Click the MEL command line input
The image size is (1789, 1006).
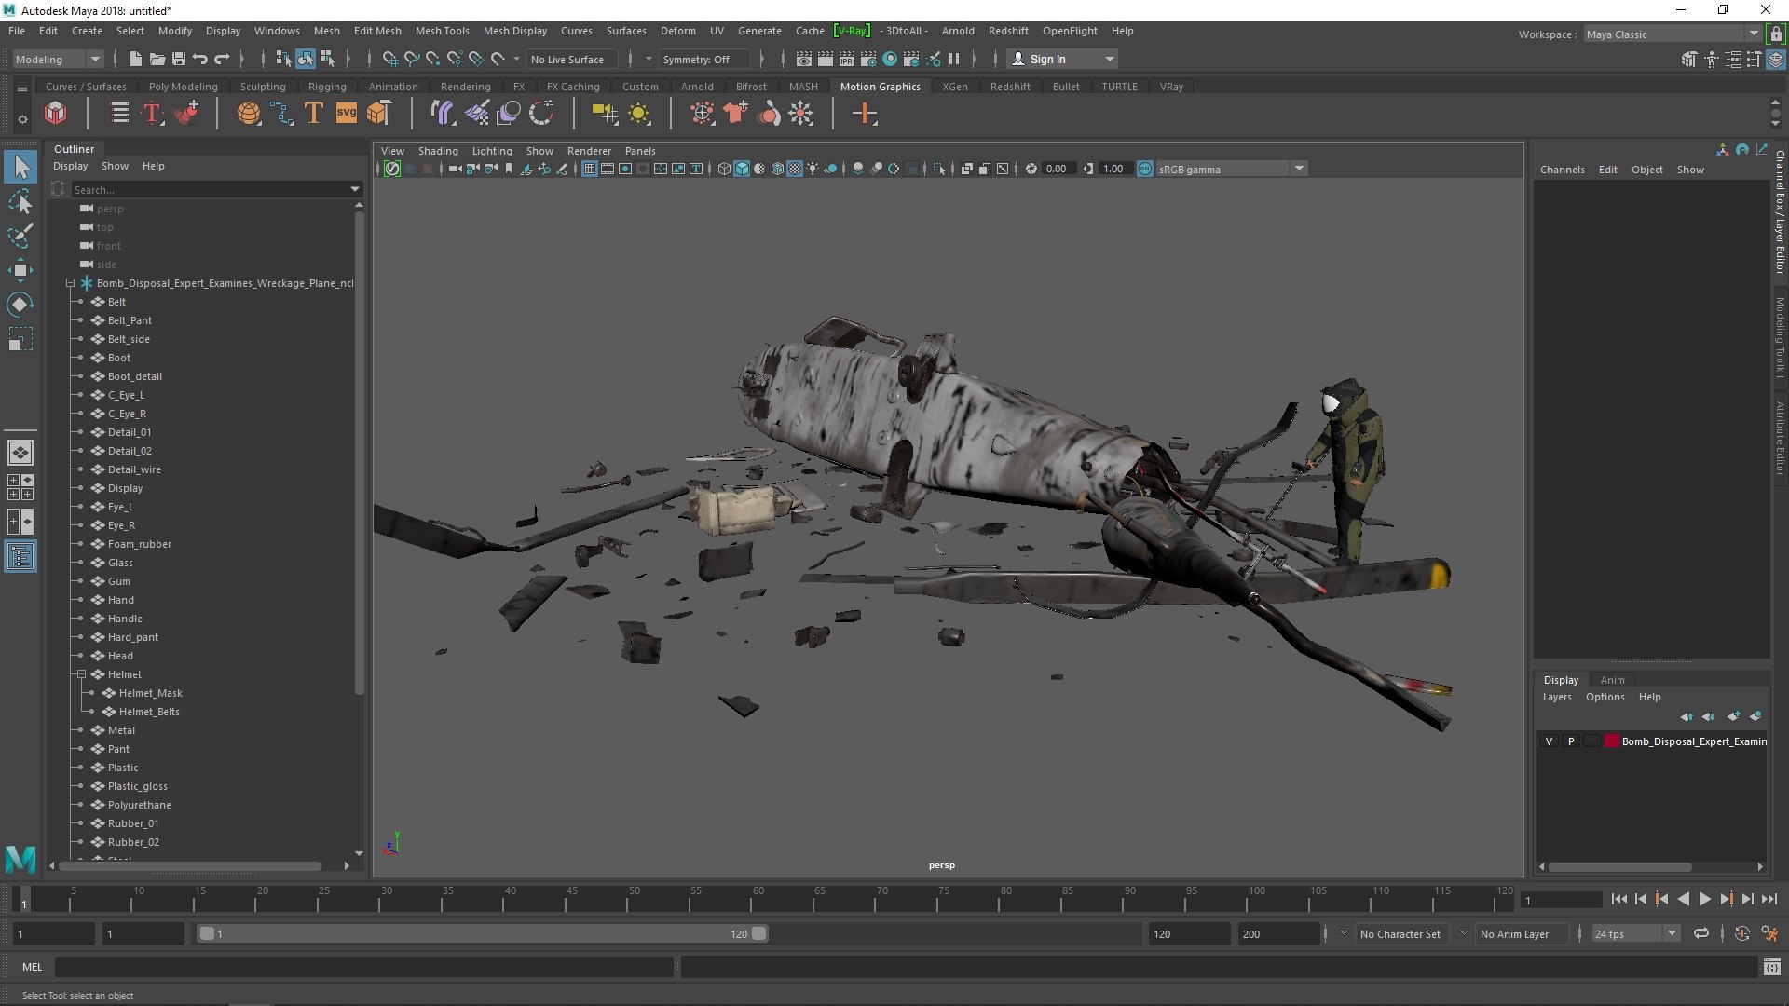tap(364, 968)
